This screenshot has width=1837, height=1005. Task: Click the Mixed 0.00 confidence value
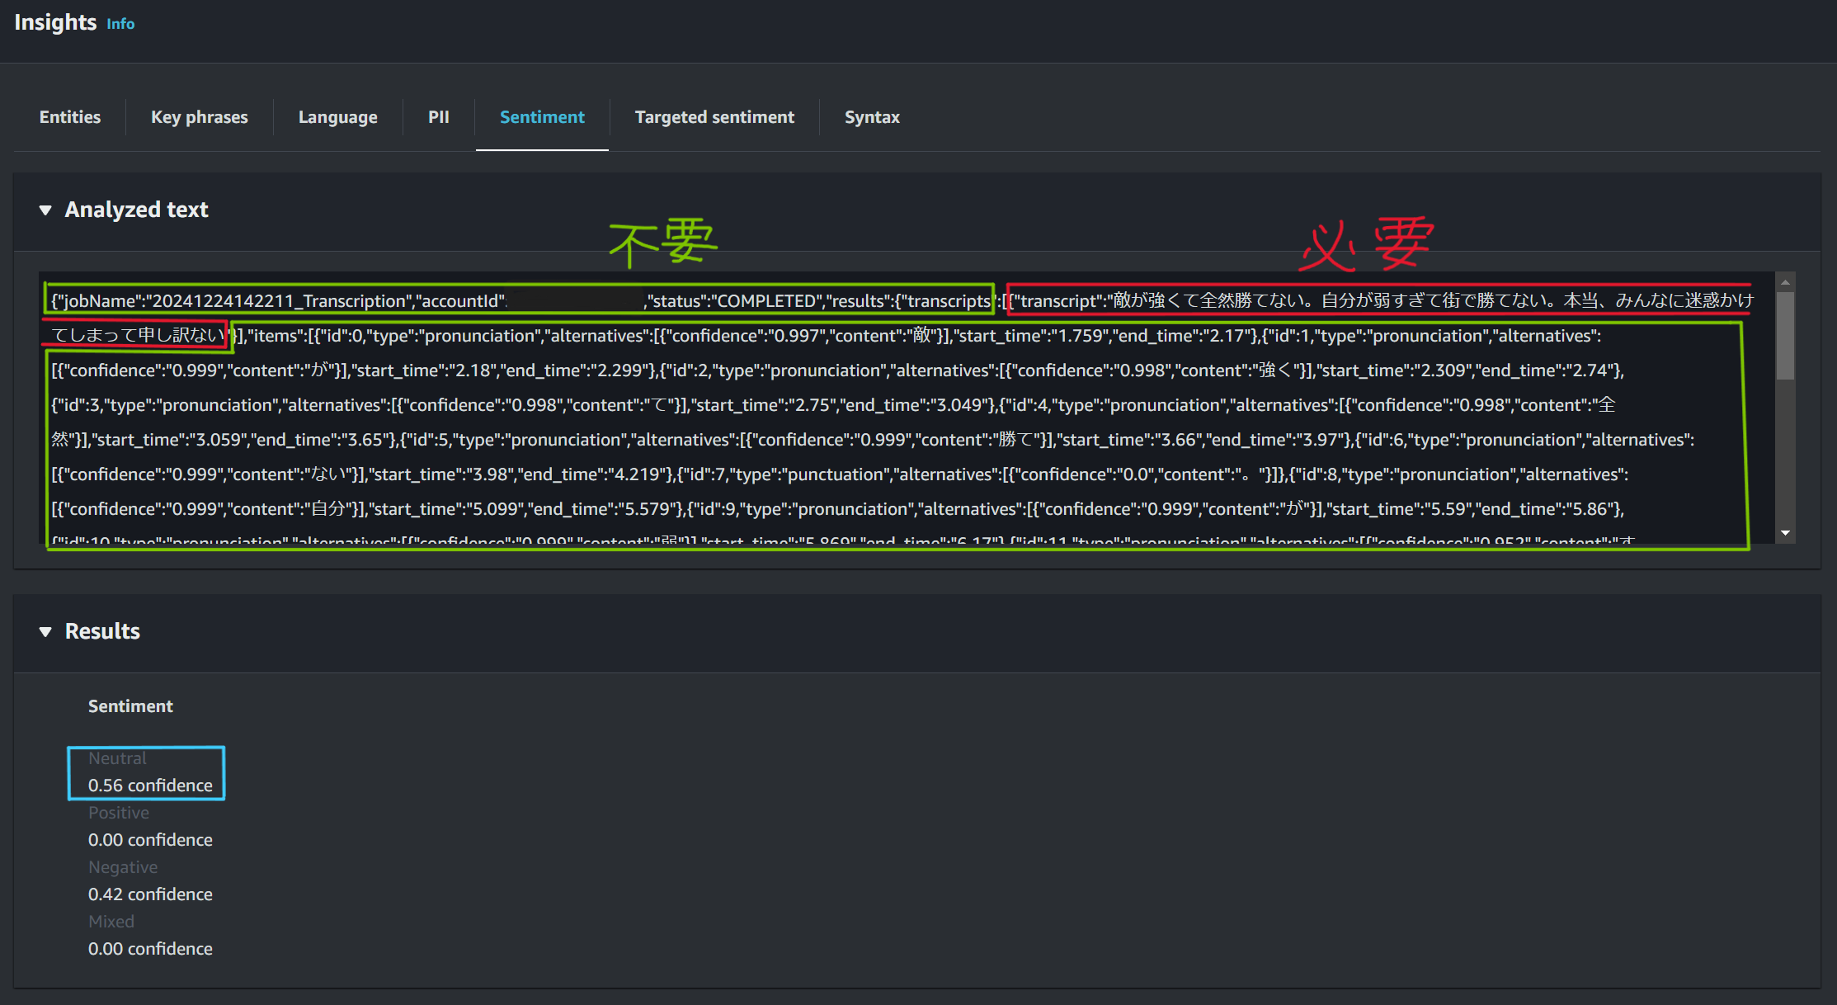click(x=150, y=949)
